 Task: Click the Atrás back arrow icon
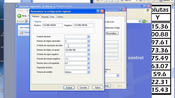[x=19, y=16]
